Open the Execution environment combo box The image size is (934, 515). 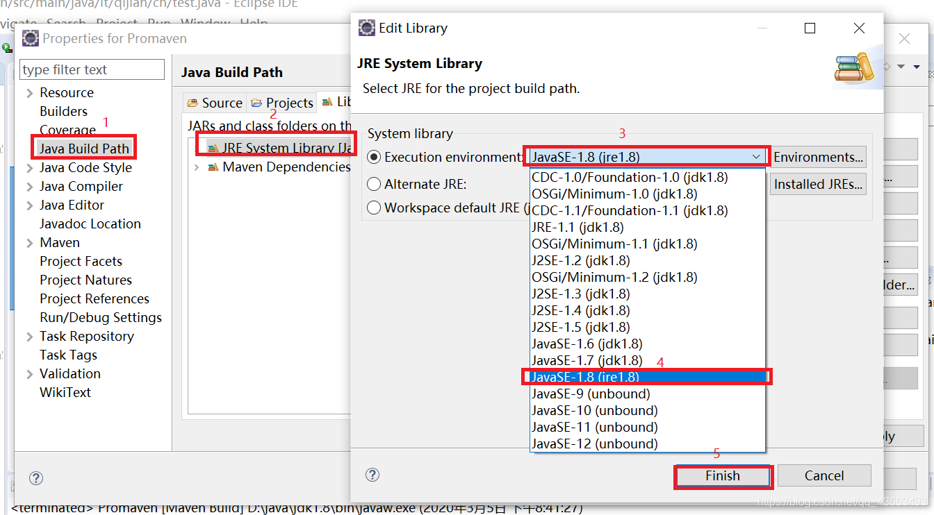(x=646, y=157)
